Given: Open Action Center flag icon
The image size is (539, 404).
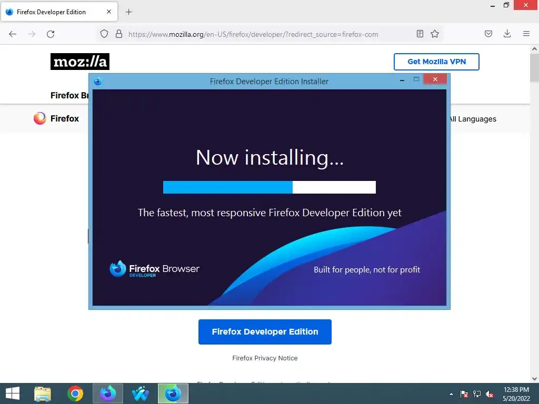Looking at the screenshot, I should click(x=464, y=394).
